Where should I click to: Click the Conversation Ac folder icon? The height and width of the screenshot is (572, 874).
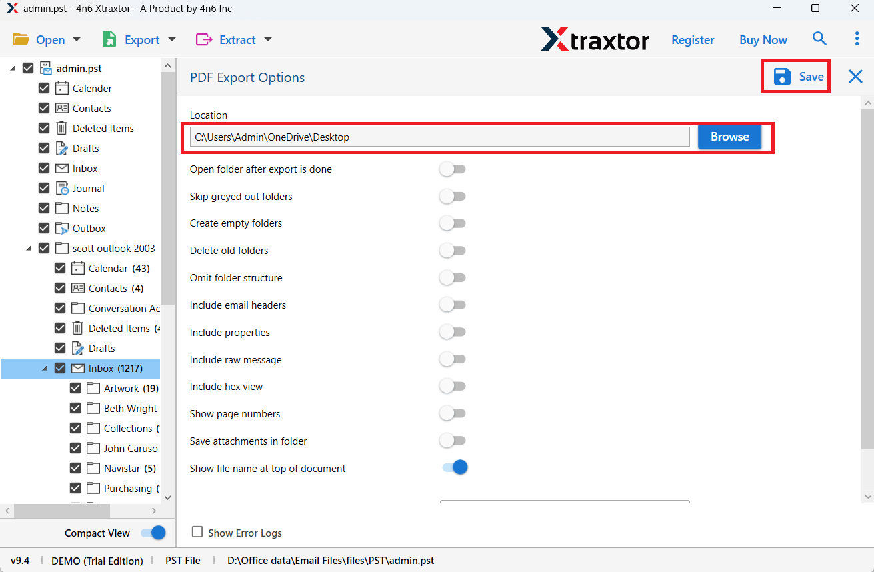coord(78,308)
